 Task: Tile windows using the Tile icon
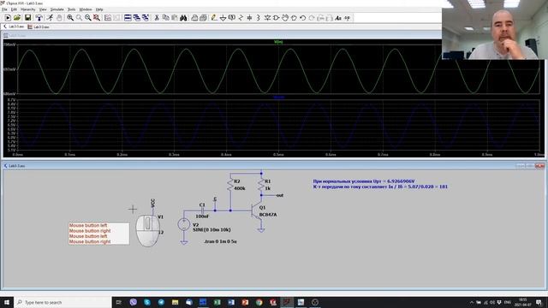(128, 18)
